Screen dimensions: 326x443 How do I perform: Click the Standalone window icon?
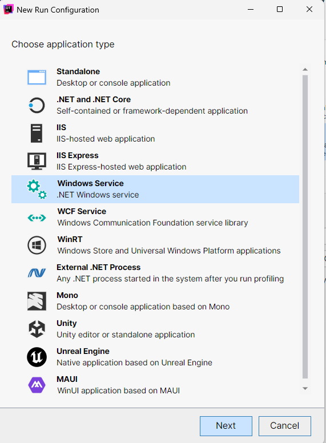click(37, 77)
